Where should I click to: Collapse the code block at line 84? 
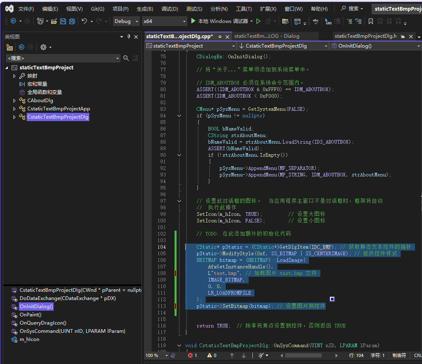179,116
